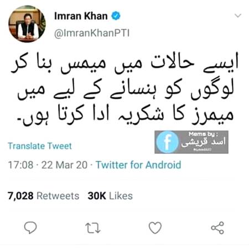Viewport: 249px width, 249px height.
Task: Open the Twitter for Android link
Action: (x=138, y=165)
